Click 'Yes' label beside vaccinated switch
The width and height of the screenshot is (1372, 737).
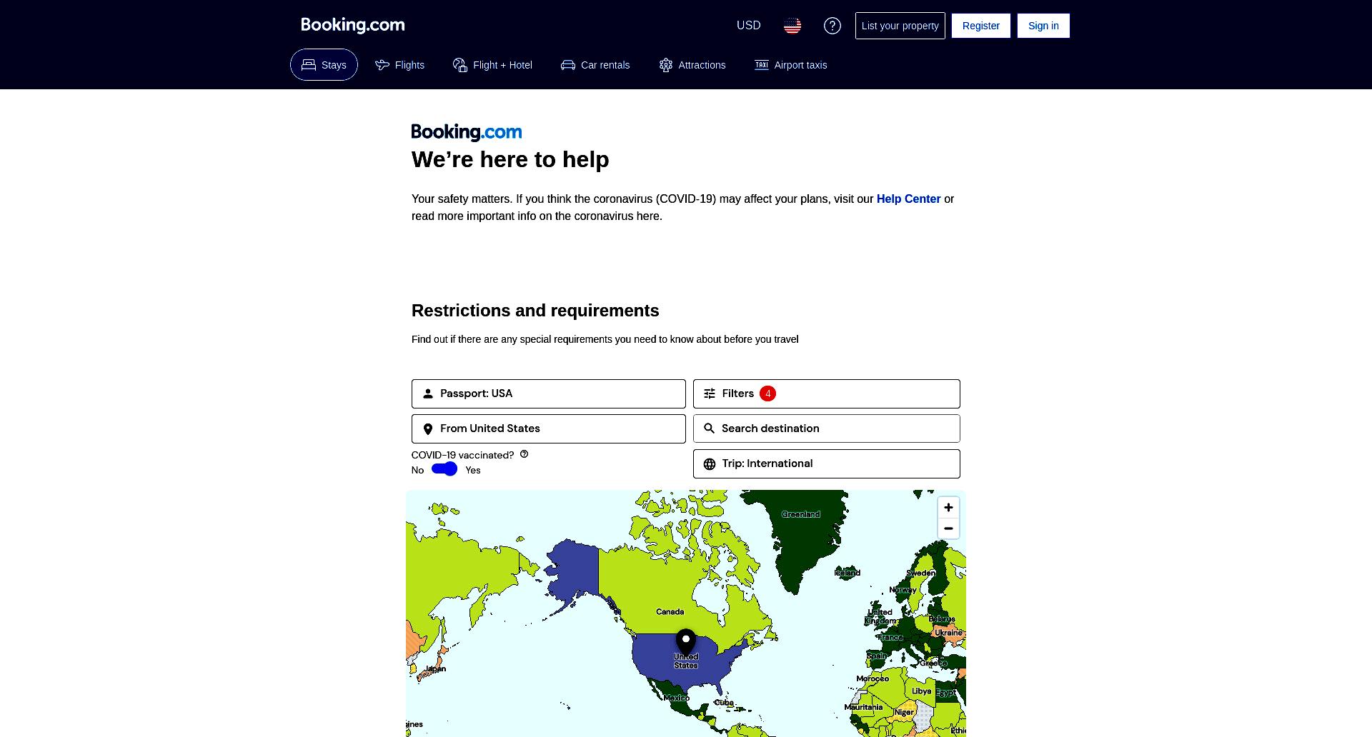point(473,470)
